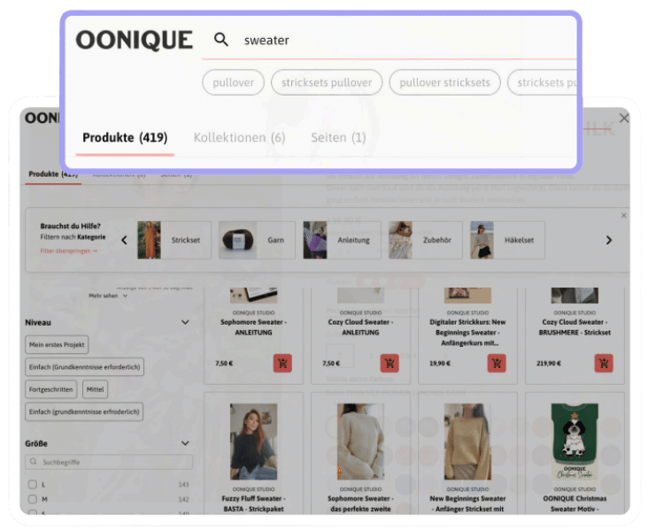
Task: Click the OONIQUE logo in search panel
Action: coord(135,40)
